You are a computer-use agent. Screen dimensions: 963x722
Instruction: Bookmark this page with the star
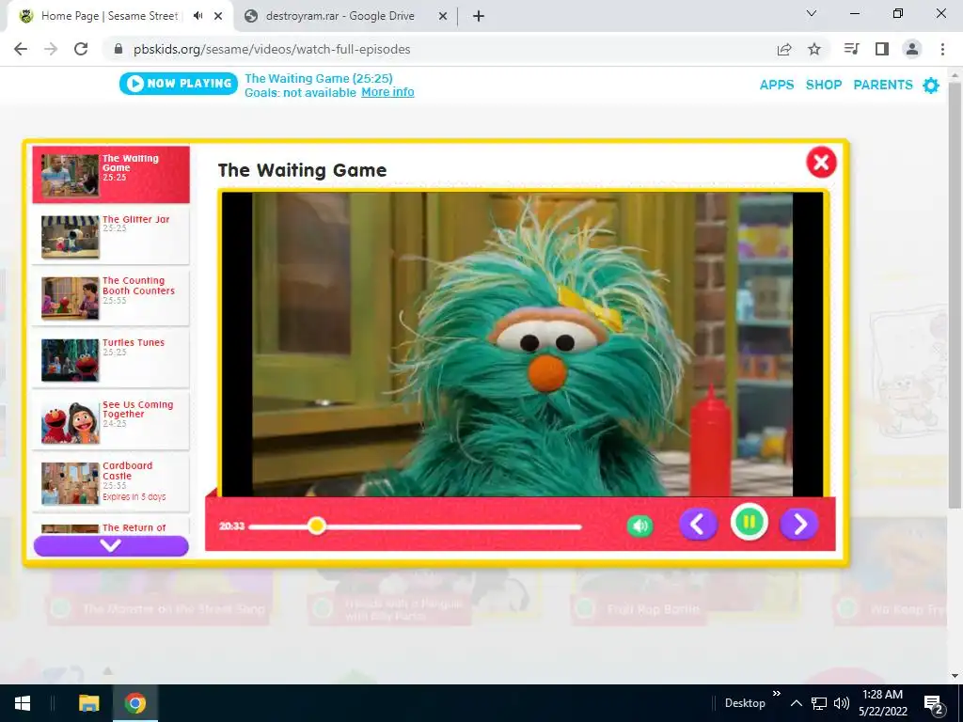click(814, 49)
